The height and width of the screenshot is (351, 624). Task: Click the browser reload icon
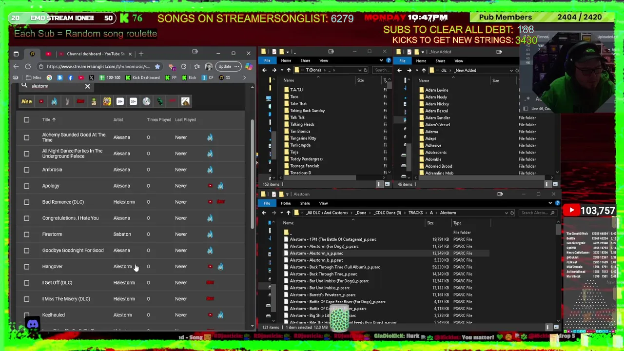coord(28,66)
